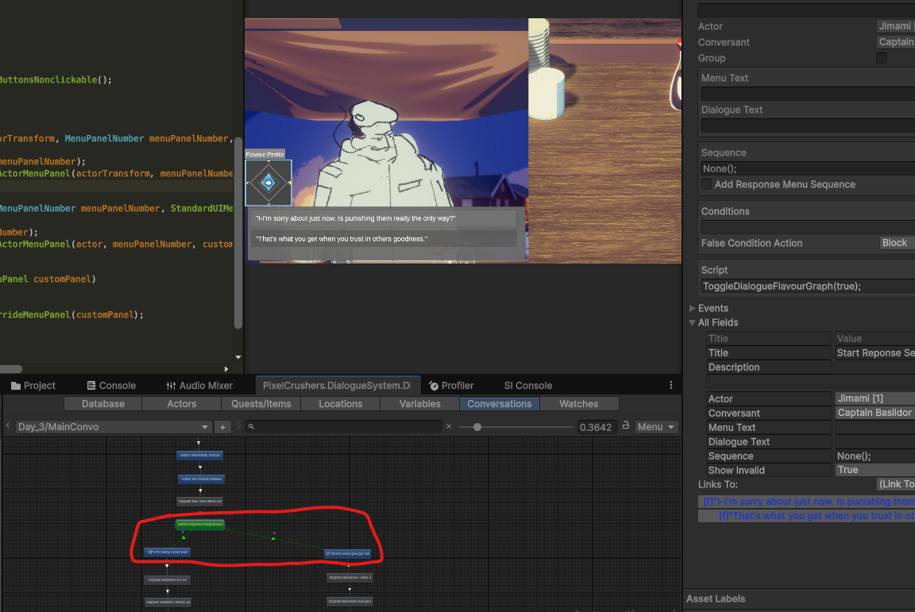Open the False Condition Action Block dropdown

(898, 243)
